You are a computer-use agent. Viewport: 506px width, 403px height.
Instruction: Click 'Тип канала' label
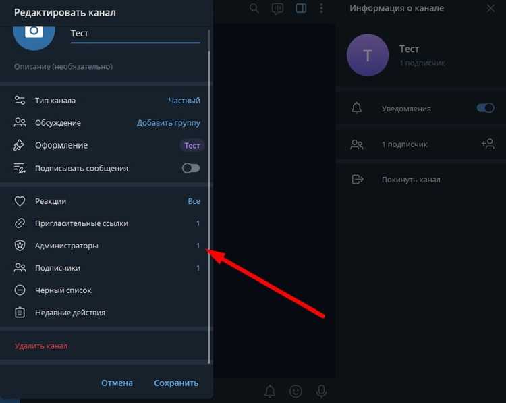click(55, 101)
